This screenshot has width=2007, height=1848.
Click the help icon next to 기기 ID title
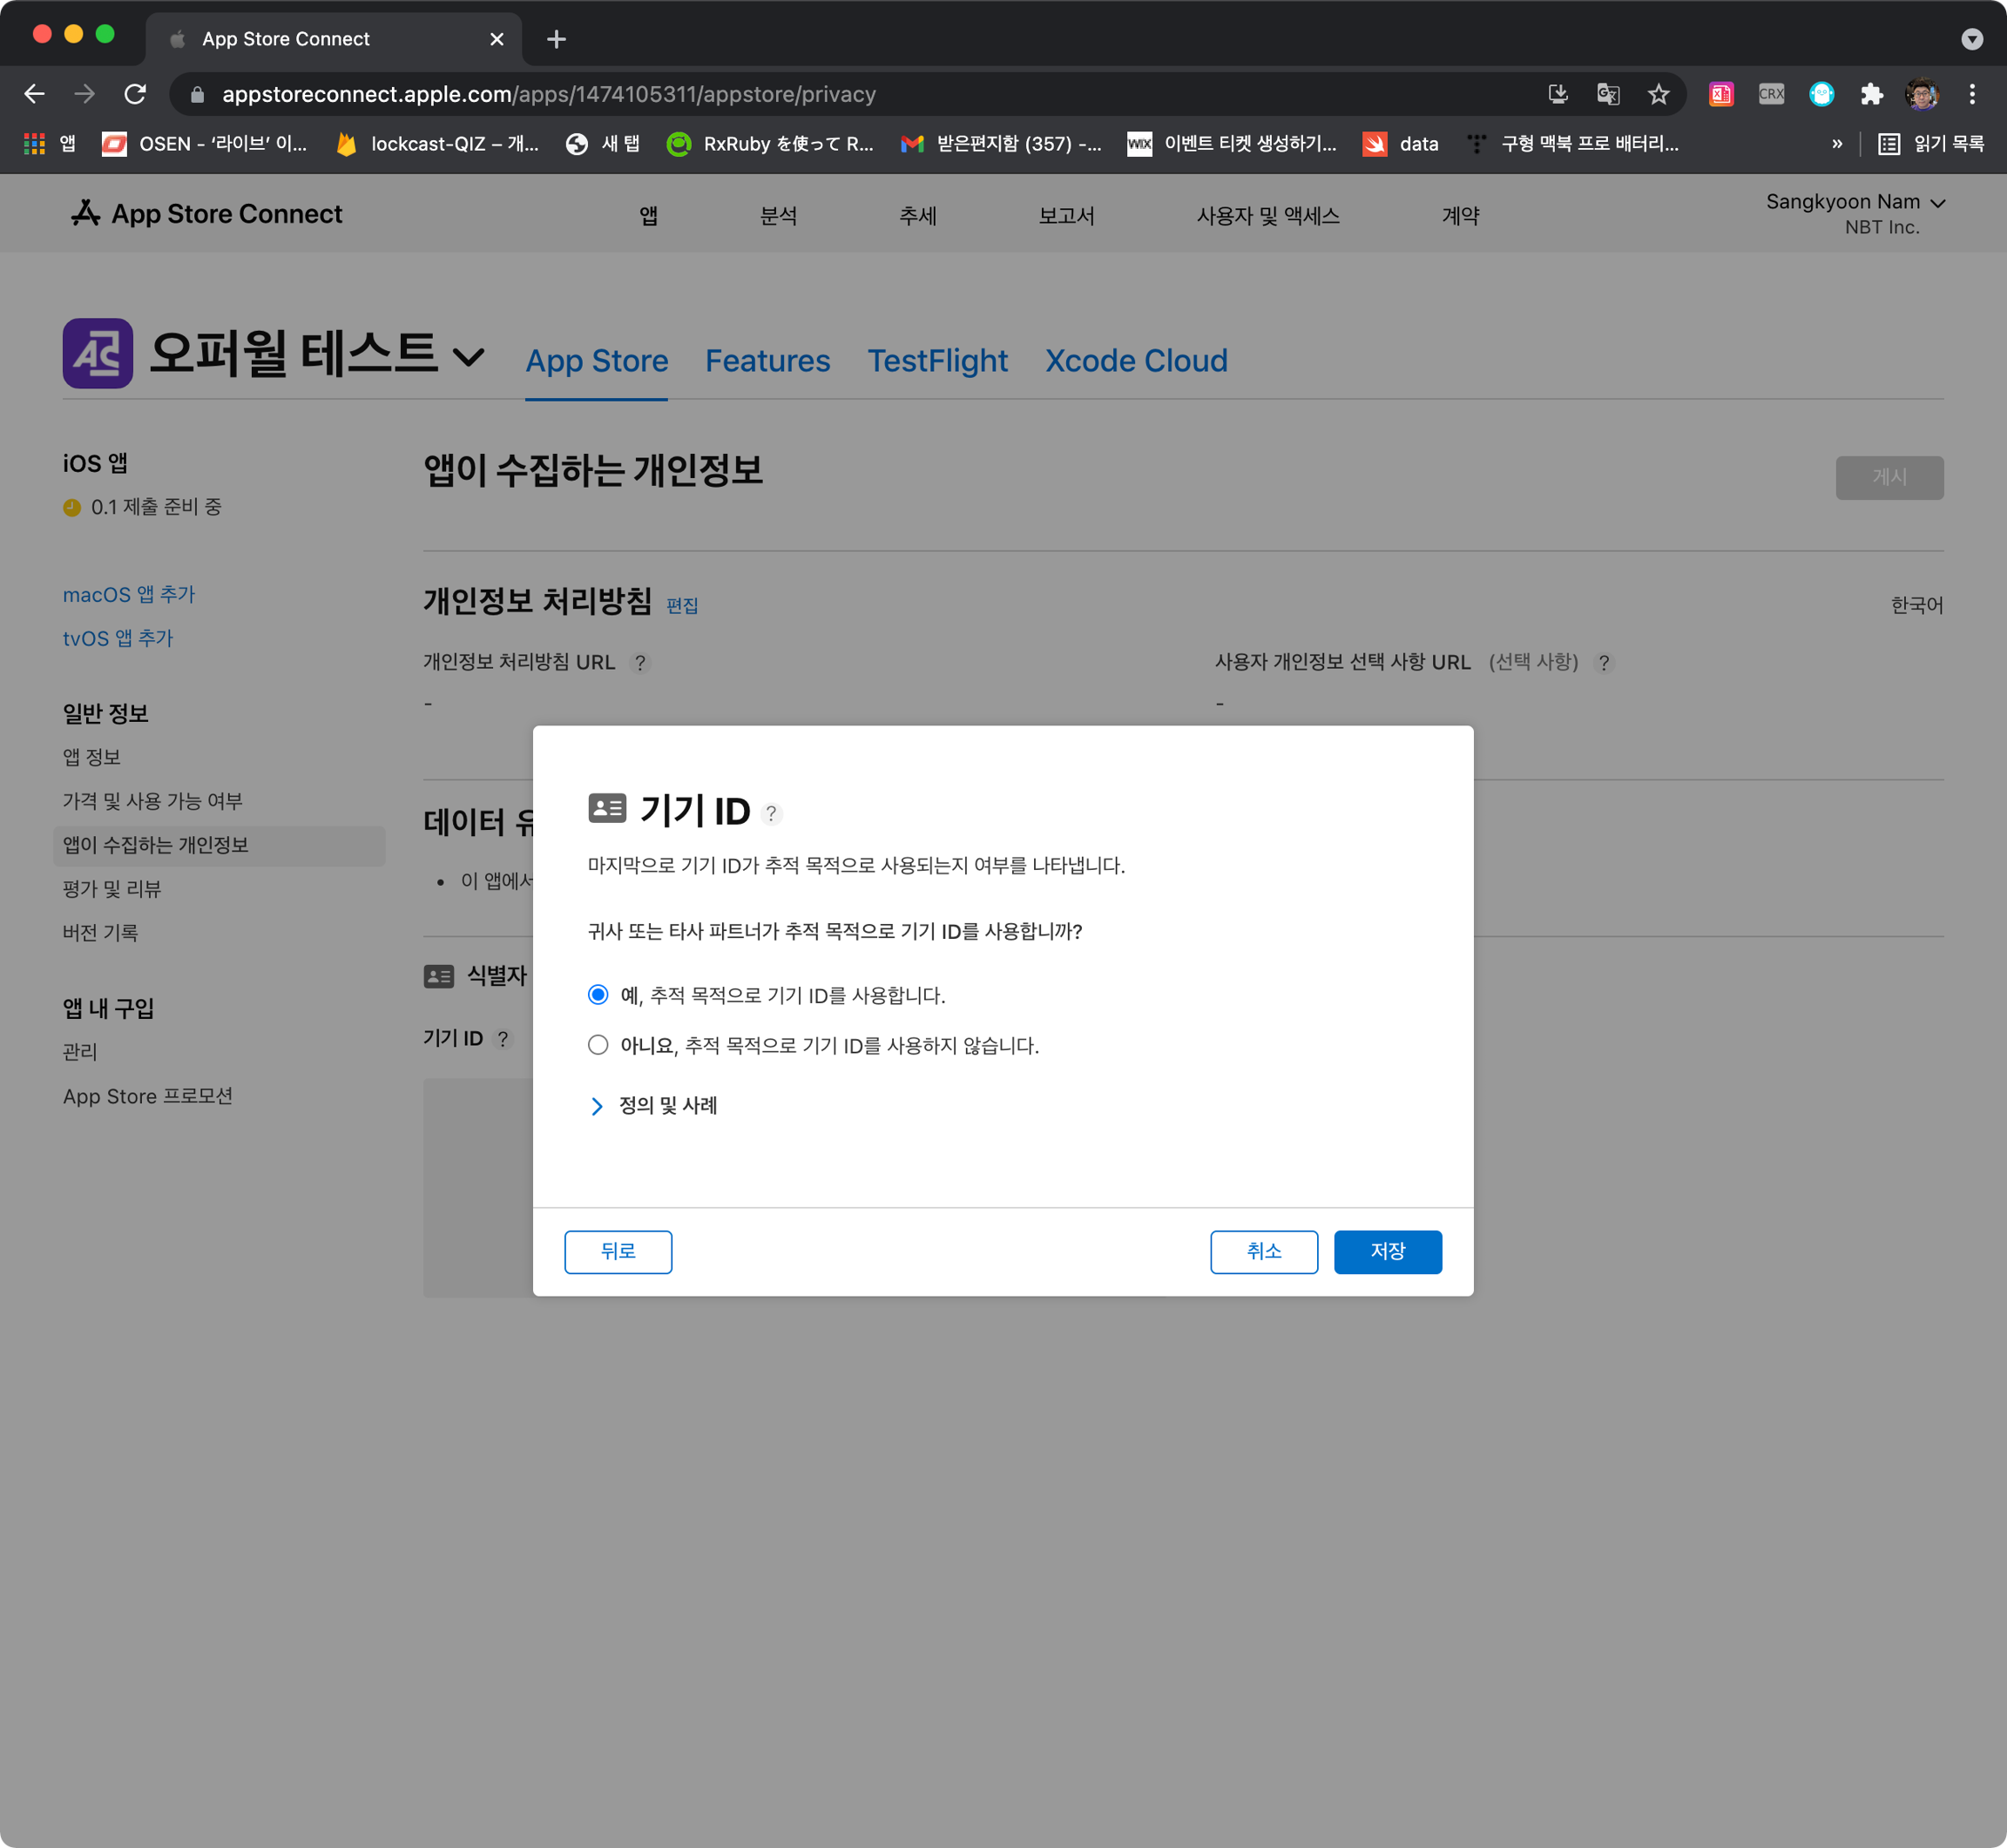pyautogui.click(x=771, y=813)
